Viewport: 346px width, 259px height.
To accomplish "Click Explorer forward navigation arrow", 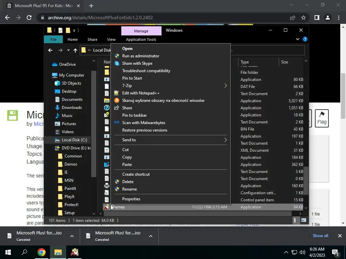I will pos(60,51).
